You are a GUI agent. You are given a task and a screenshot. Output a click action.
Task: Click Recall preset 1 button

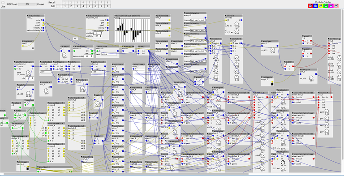tap(65, 2)
